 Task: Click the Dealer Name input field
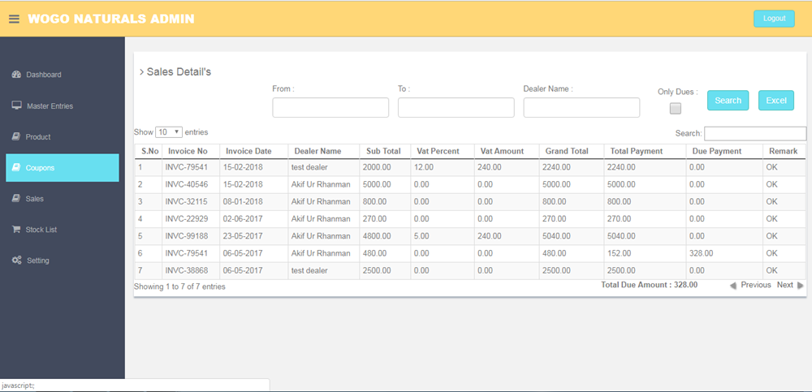coord(581,108)
